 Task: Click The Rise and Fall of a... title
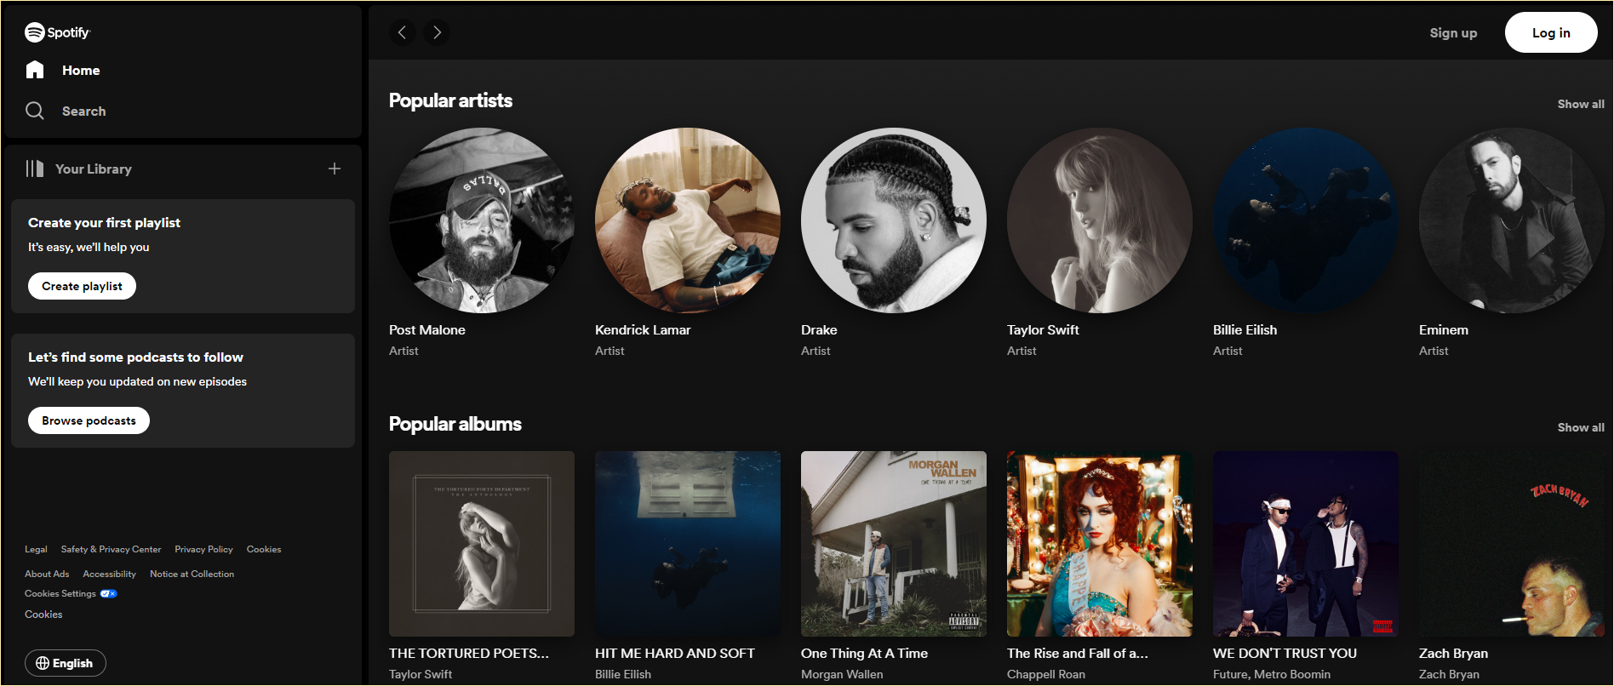coord(1078,654)
